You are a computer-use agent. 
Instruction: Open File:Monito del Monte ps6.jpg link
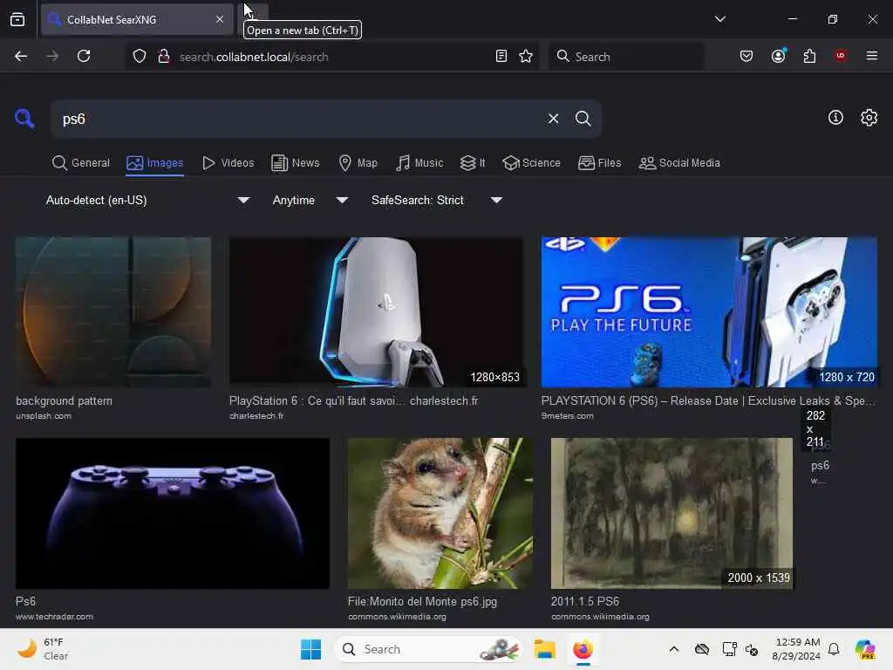click(x=422, y=601)
